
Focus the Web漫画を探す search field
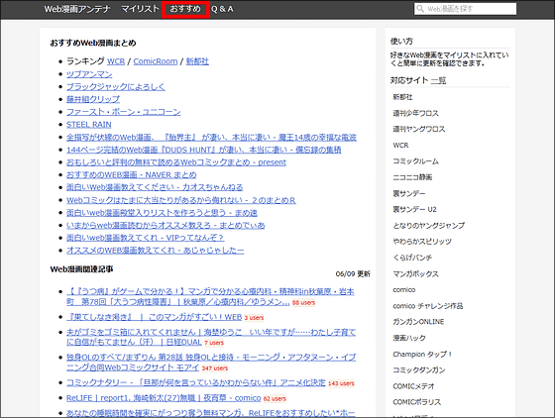465,9
